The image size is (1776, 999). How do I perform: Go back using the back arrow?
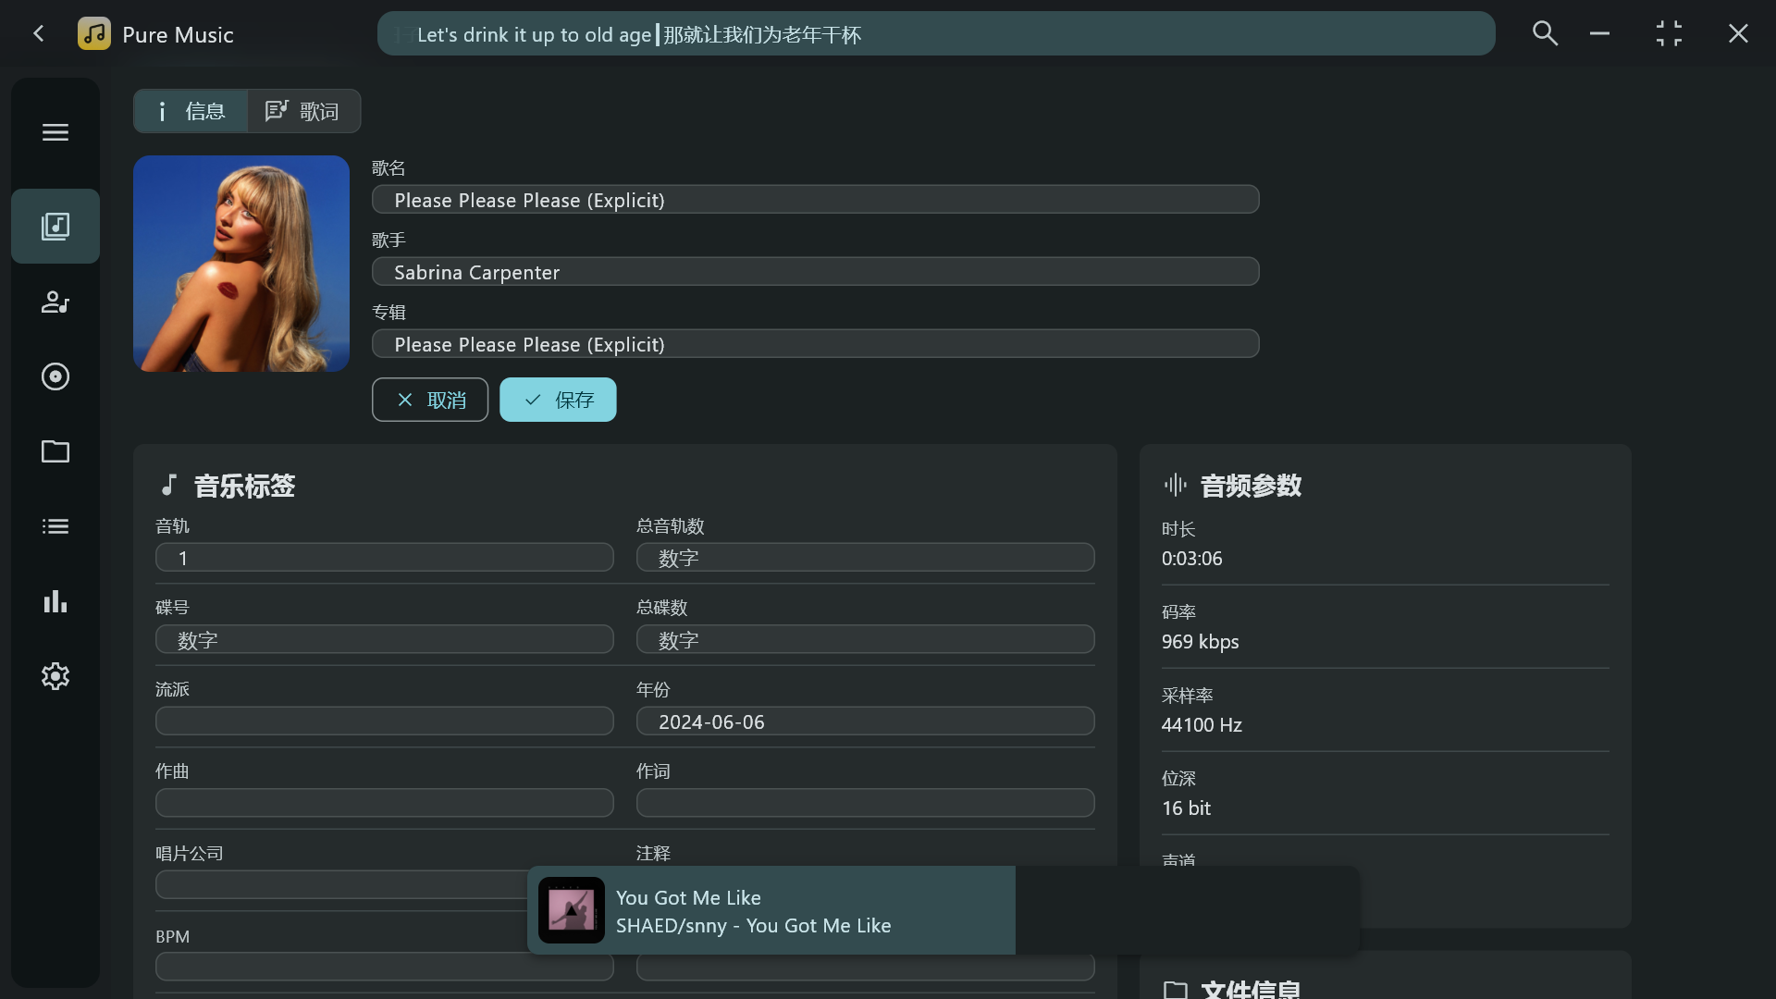point(39,34)
